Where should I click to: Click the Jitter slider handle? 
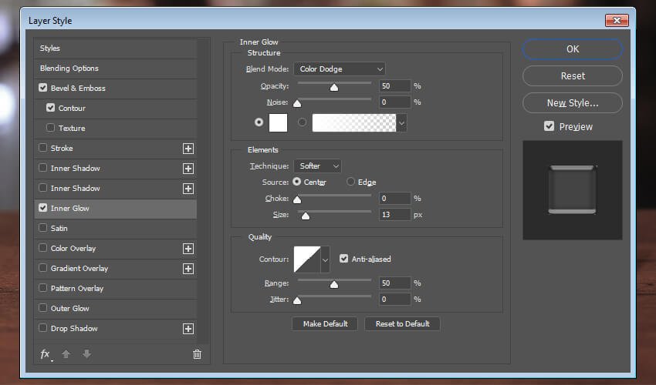point(297,300)
